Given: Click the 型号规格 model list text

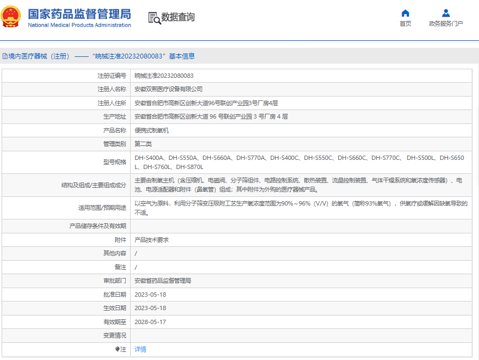Looking at the screenshot, I should (299, 158).
